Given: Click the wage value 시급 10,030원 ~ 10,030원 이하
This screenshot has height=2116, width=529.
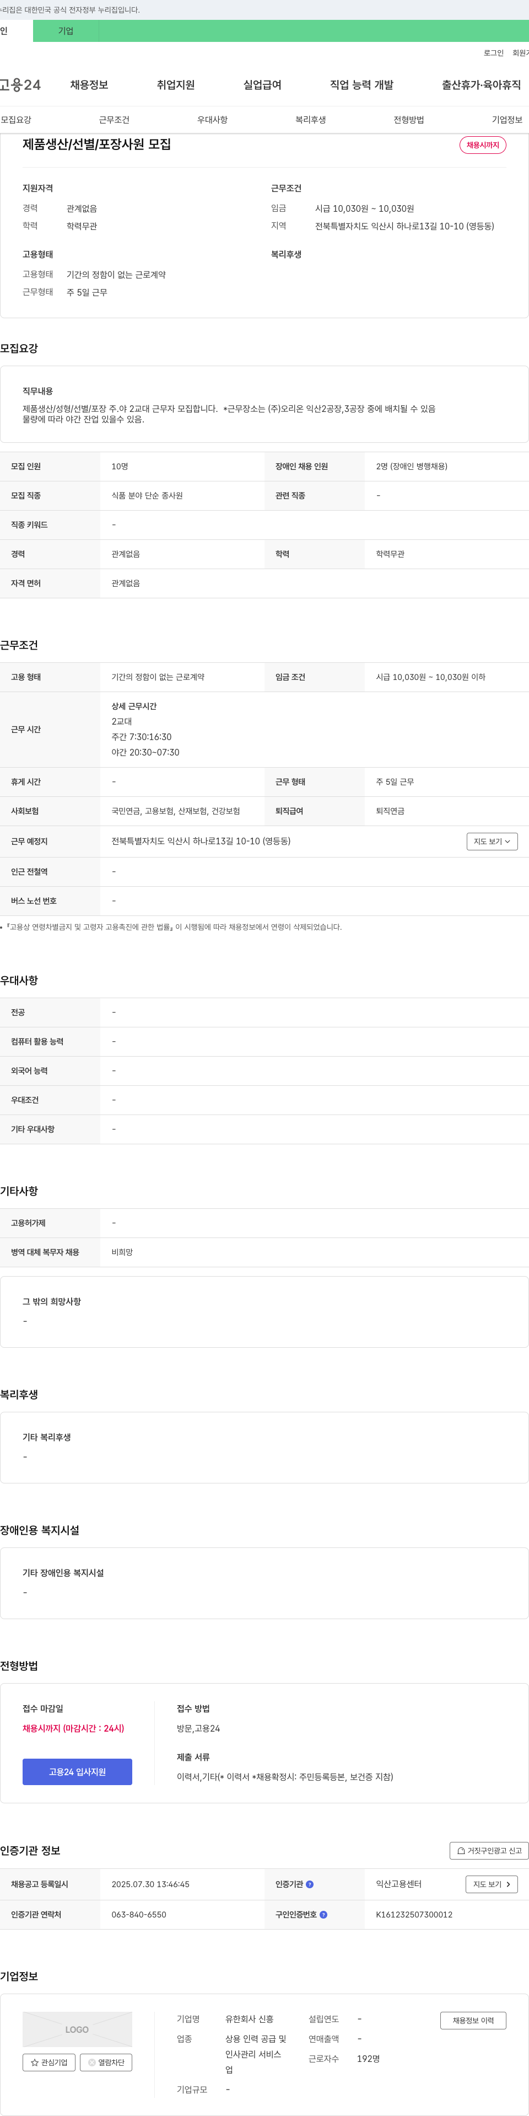Looking at the screenshot, I should pyautogui.click(x=430, y=677).
